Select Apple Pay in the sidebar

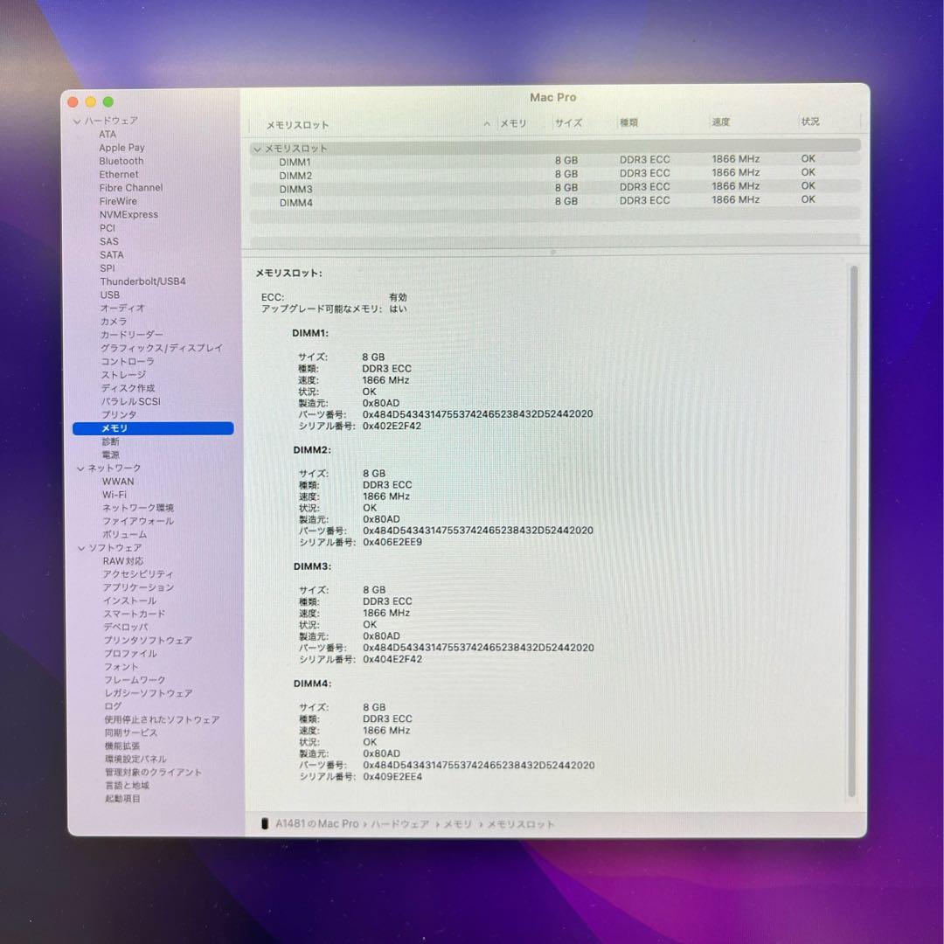121,147
